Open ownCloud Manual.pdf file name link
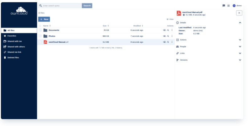 coord(58,42)
